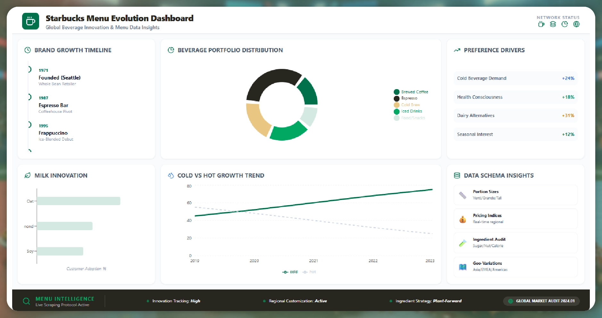
Task: Open the Geo-Variations schema card
Action: 515,267
